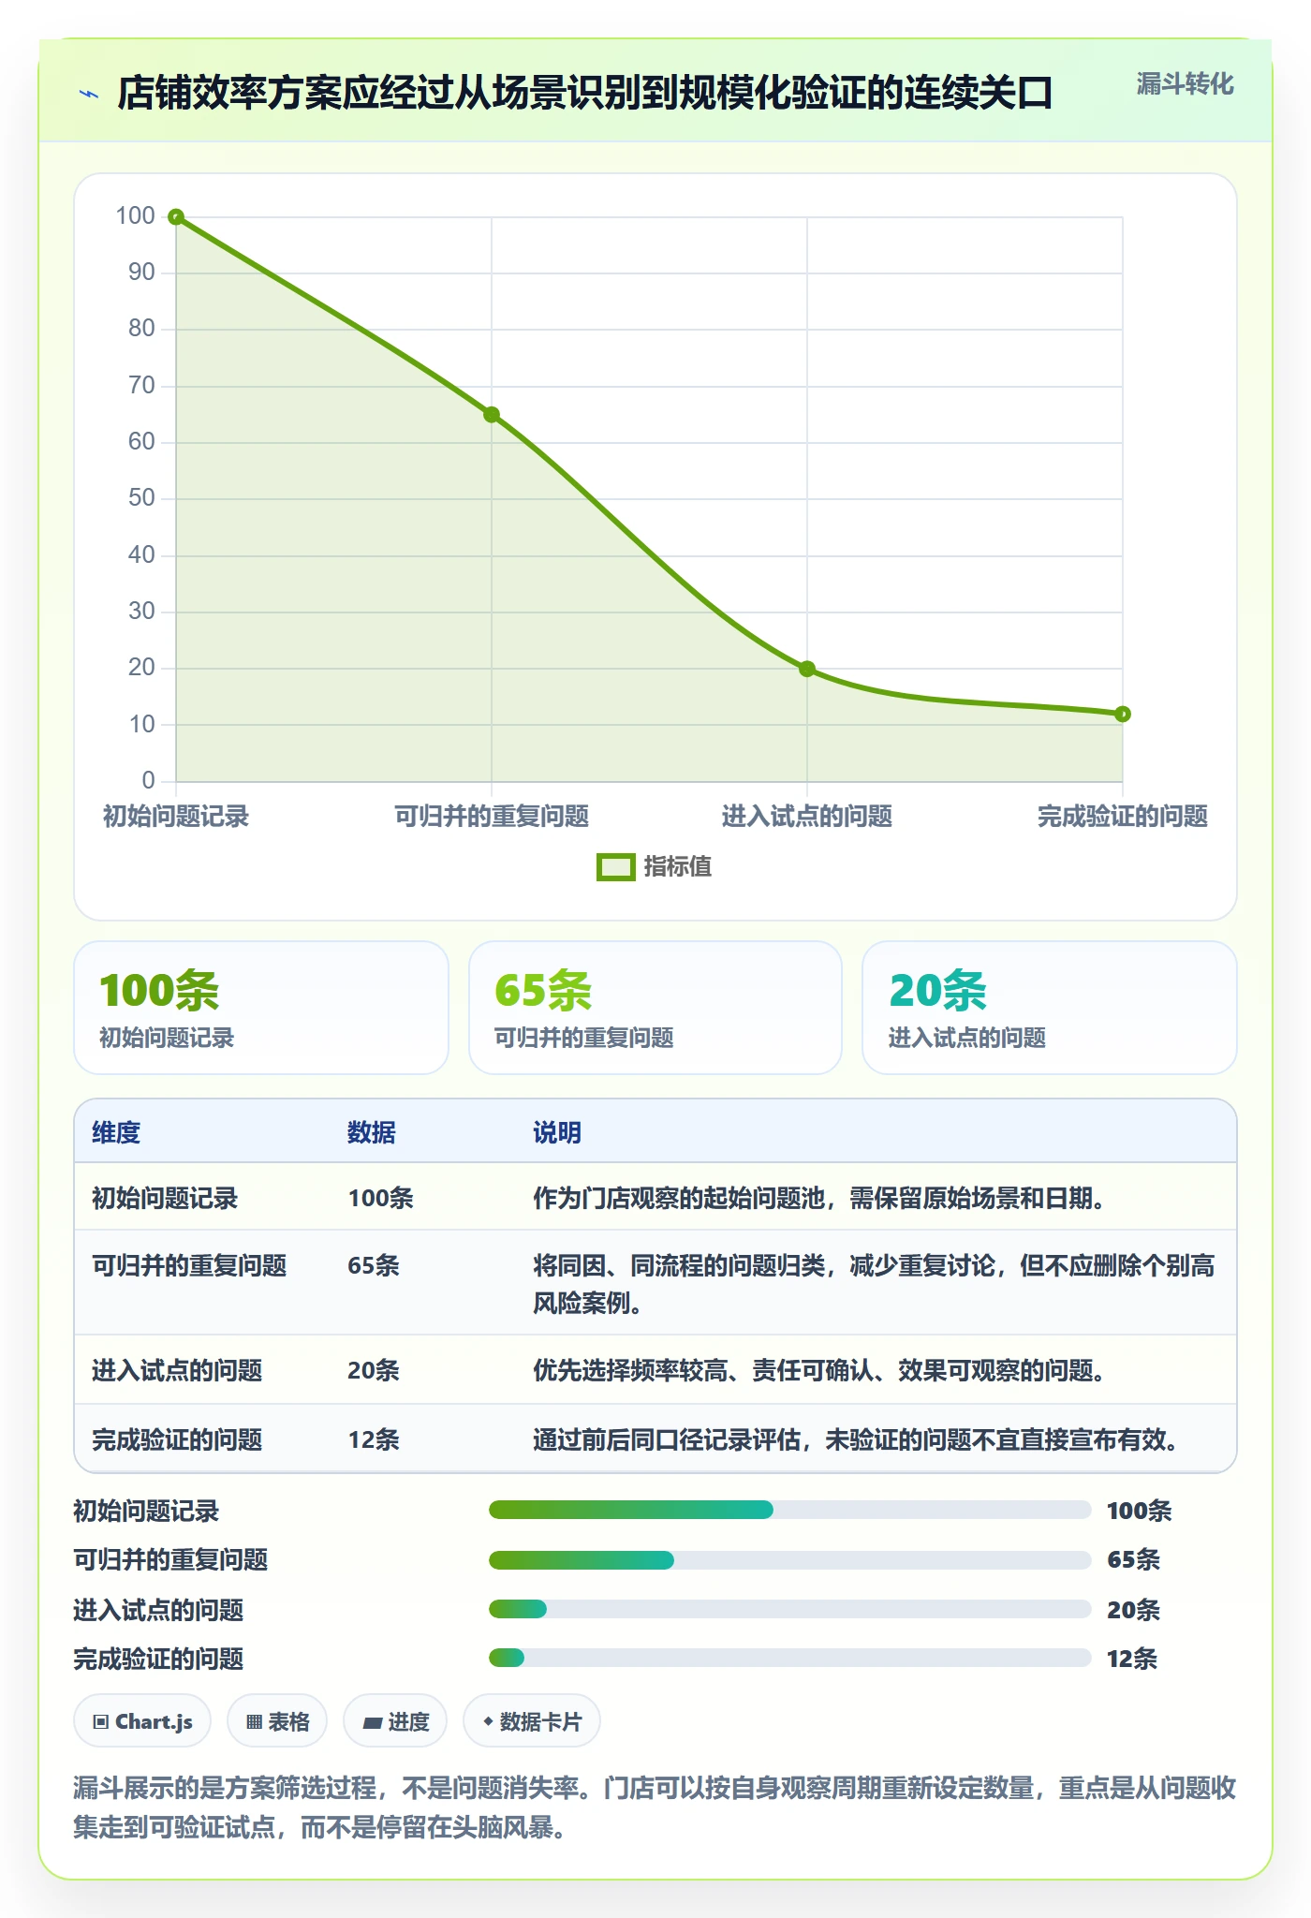1311x1918 pixels.
Task: Click the square icon in the Chart.js chip
Action: [x=101, y=1722]
